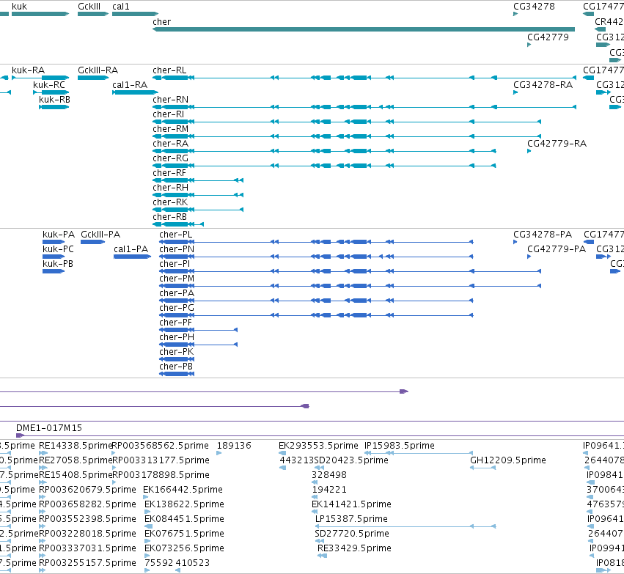Select the cher-RF transcript label
This screenshot has width=624, height=574.
[169, 173]
